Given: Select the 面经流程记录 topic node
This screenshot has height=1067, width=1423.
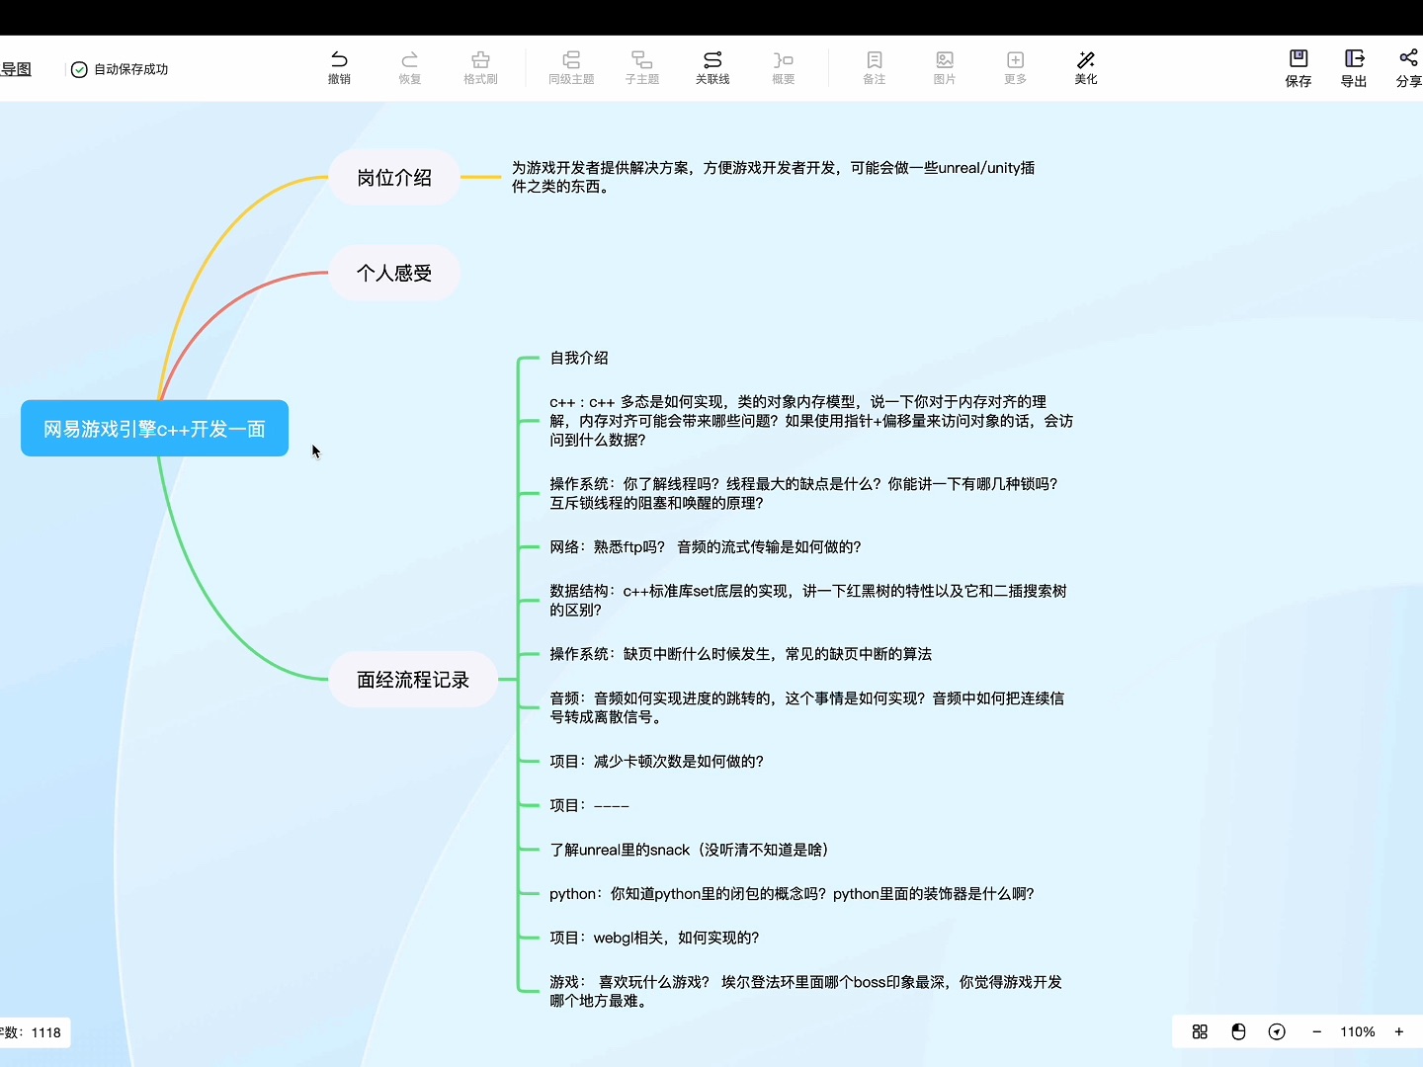Looking at the screenshot, I should pos(413,680).
